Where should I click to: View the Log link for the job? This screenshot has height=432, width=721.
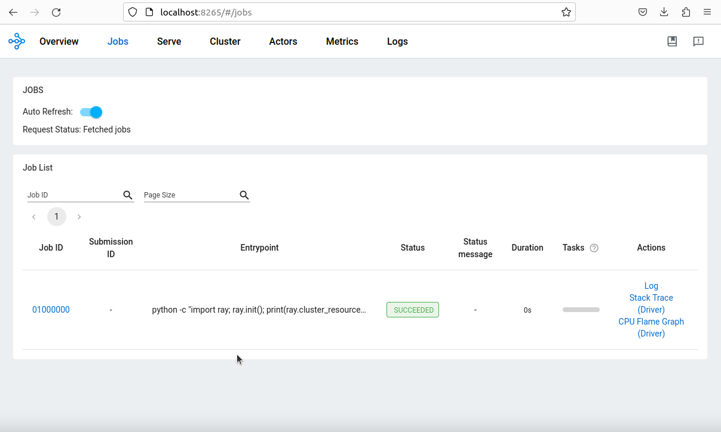coord(651,286)
